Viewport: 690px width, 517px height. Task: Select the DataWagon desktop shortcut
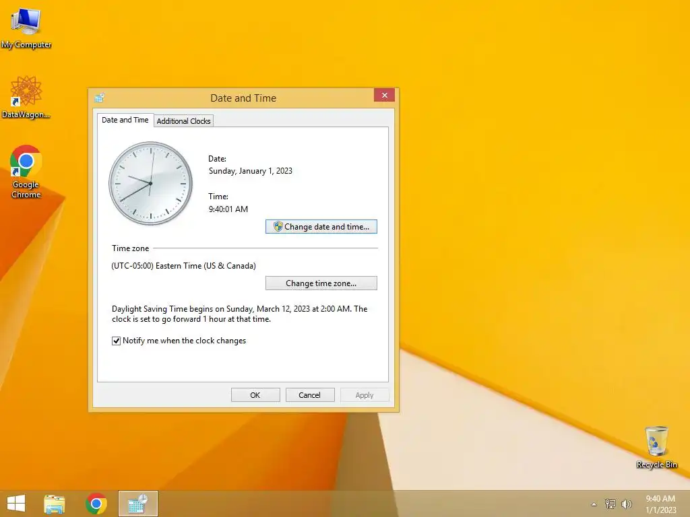click(x=26, y=97)
